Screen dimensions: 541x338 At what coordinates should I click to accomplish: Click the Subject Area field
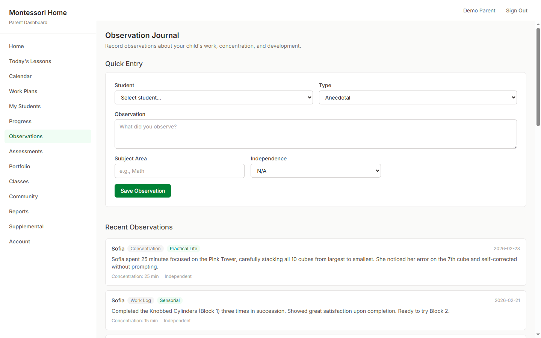click(179, 171)
